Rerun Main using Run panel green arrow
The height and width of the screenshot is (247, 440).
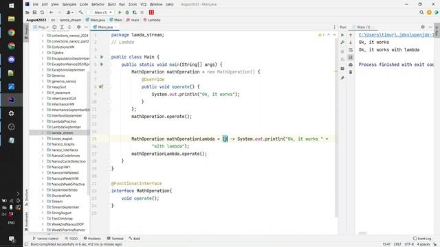[x=342, y=35]
